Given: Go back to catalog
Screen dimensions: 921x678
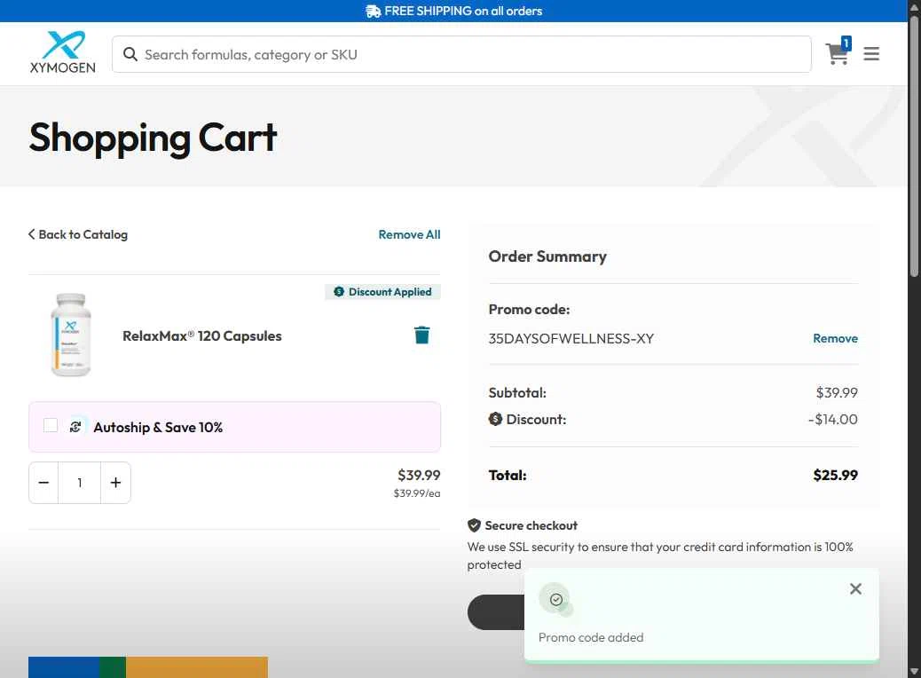Looking at the screenshot, I should pos(77,234).
